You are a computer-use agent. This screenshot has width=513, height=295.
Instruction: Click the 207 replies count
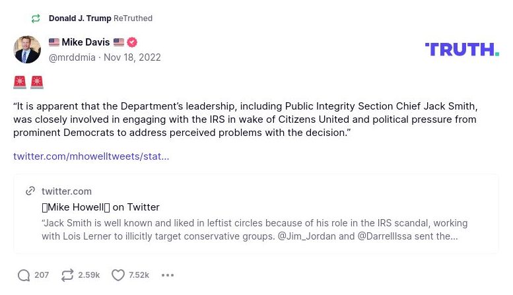click(x=42, y=275)
